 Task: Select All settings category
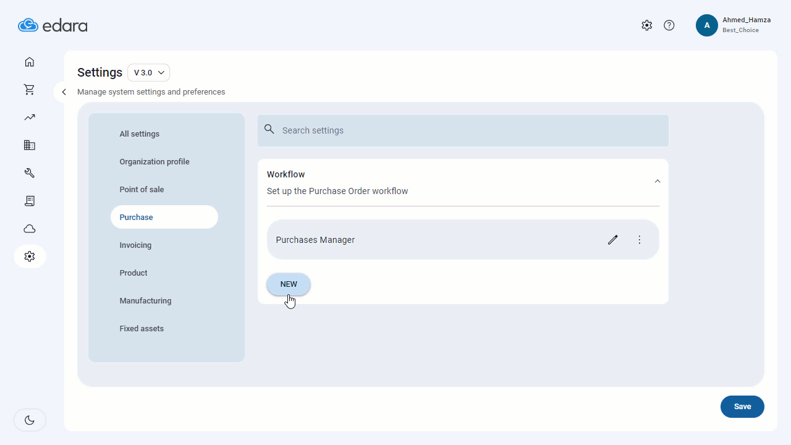click(140, 134)
